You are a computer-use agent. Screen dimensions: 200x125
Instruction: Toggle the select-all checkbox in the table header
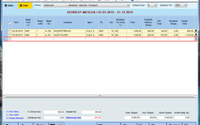pyautogui.click(x=10, y=23)
